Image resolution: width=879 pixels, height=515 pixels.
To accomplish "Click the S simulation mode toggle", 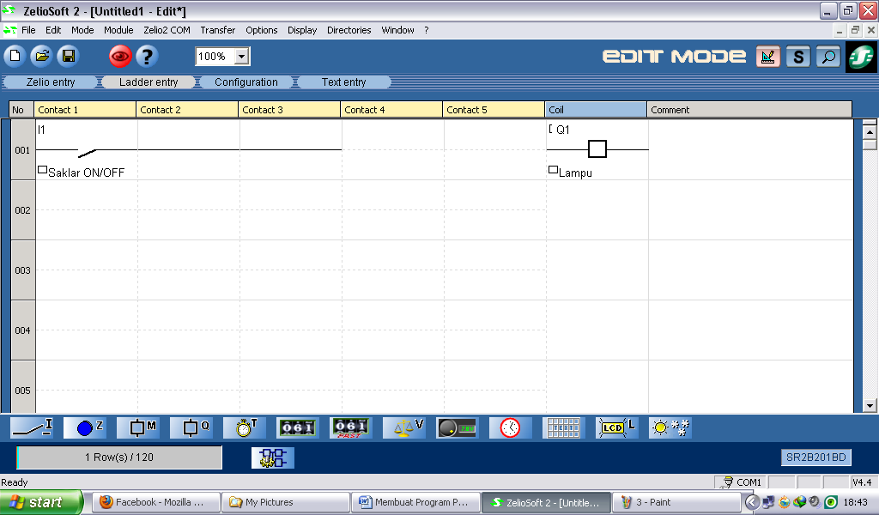I will point(800,57).
